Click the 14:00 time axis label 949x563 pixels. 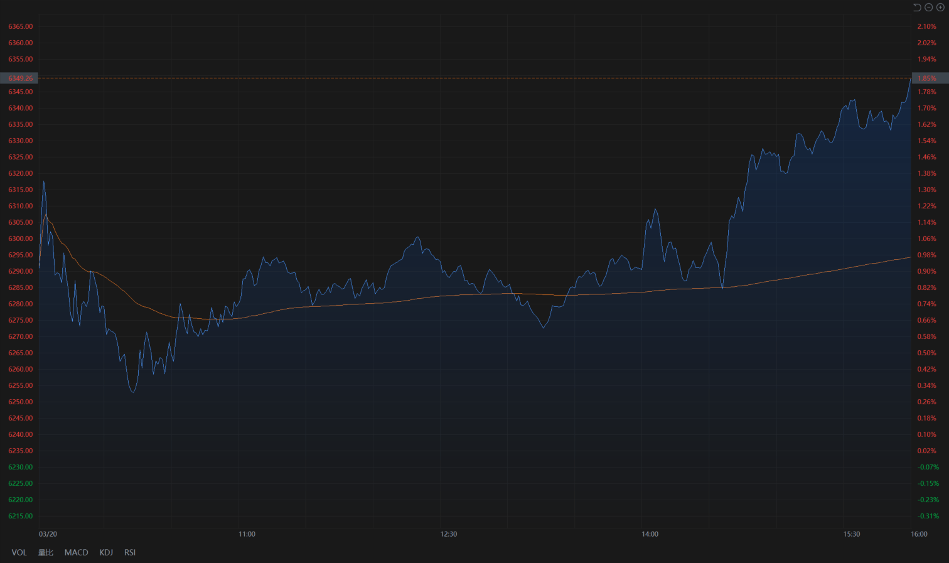point(650,534)
